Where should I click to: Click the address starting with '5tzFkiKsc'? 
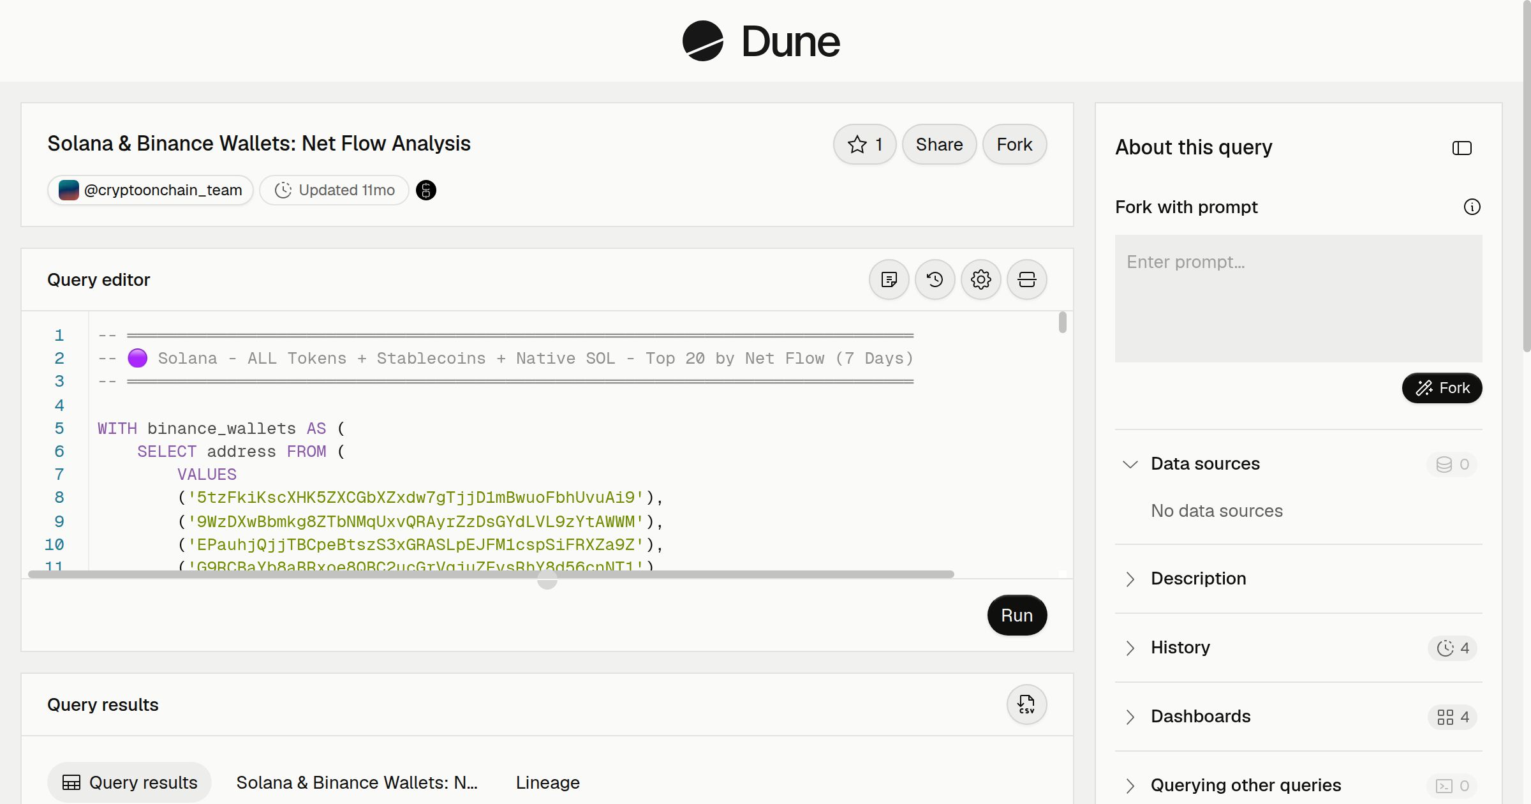[x=416, y=498]
